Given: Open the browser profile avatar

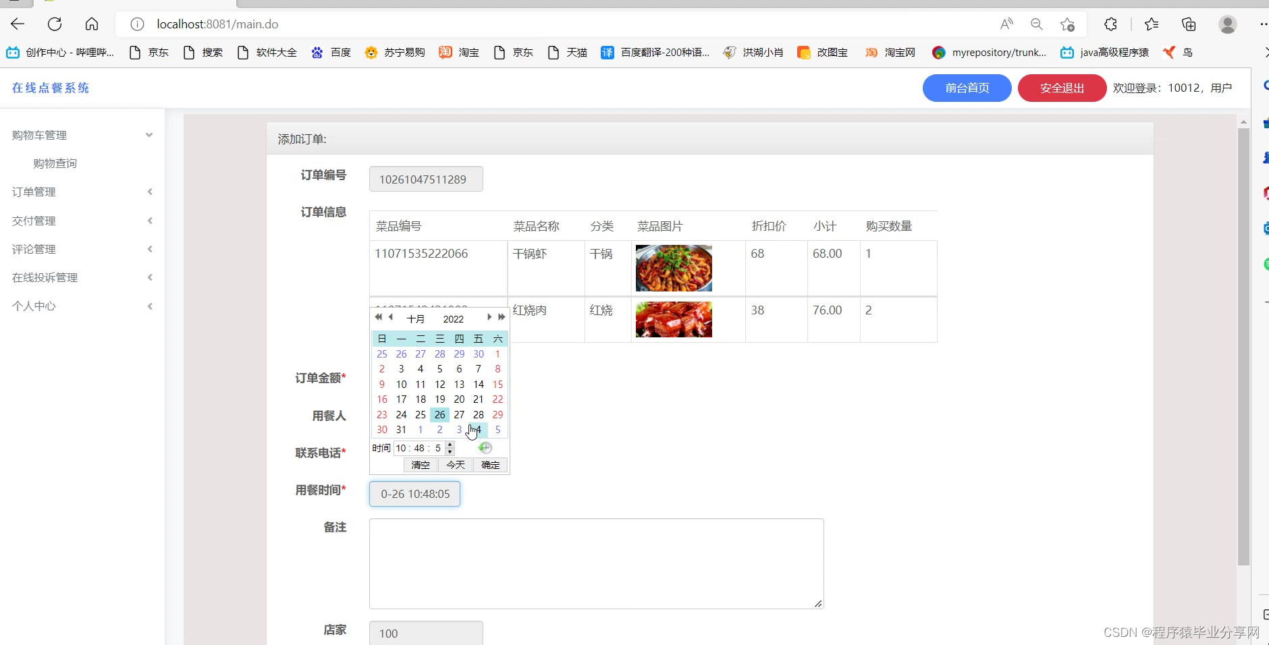Looking at the screenshot, I should click(x=1227, y=24).
